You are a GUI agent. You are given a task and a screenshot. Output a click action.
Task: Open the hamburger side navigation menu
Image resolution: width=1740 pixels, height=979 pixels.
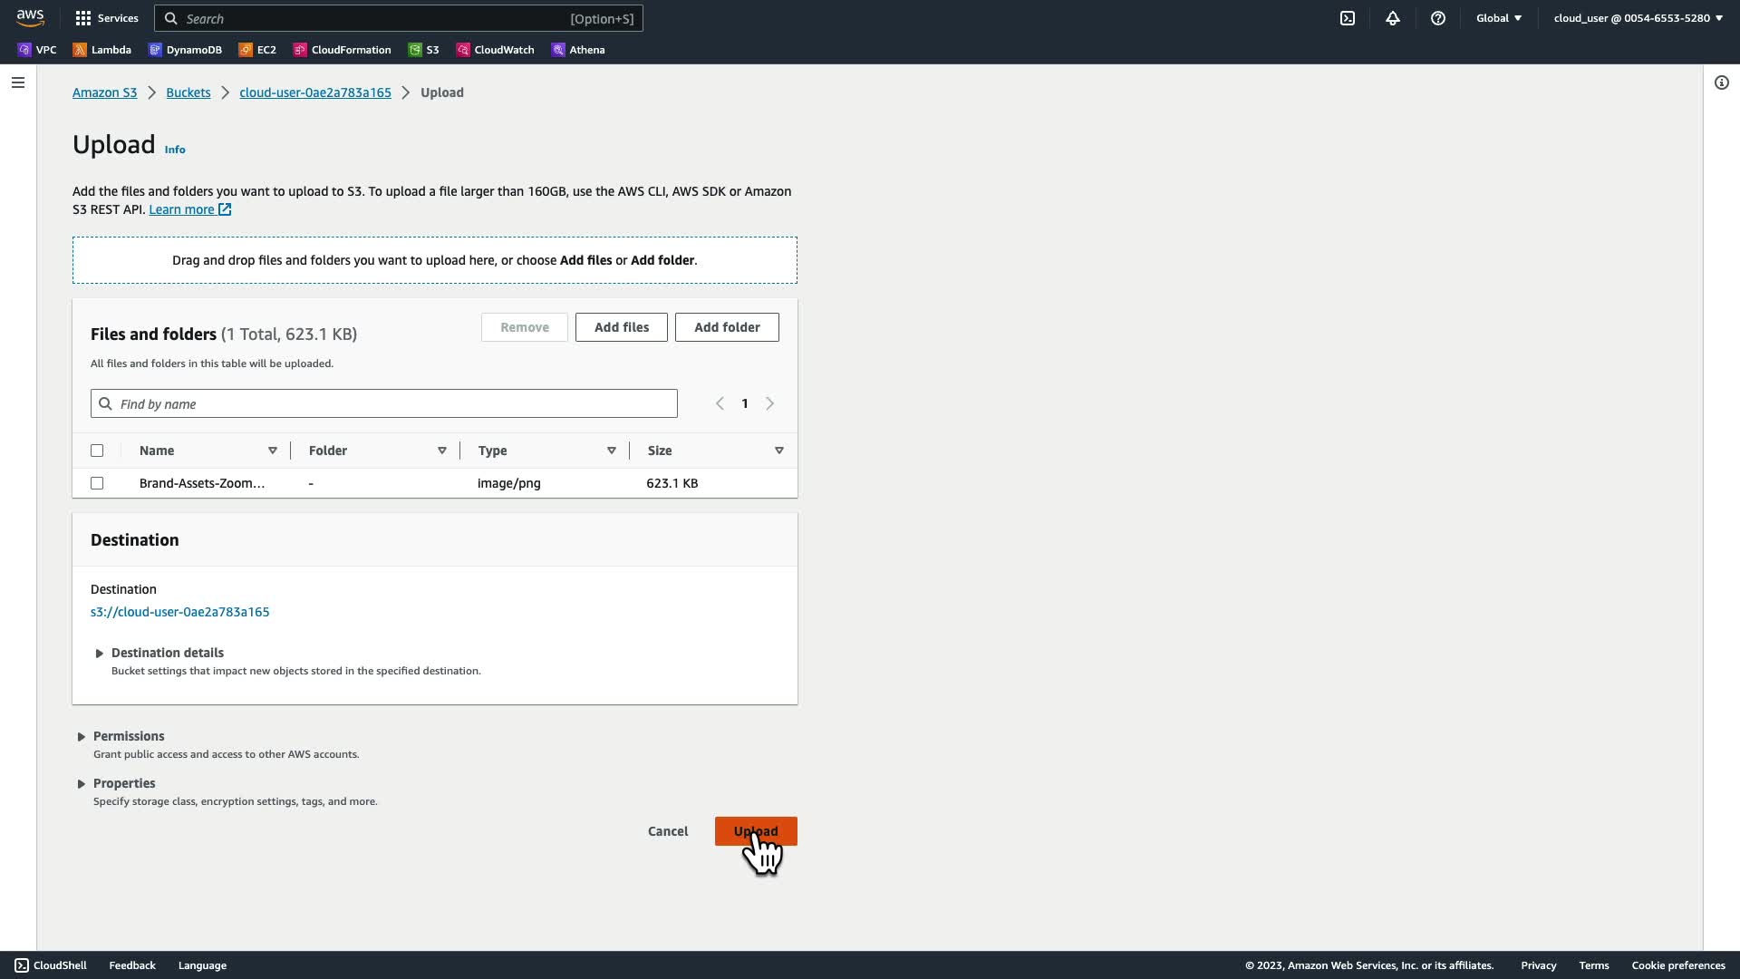click(x=18, y=82)
